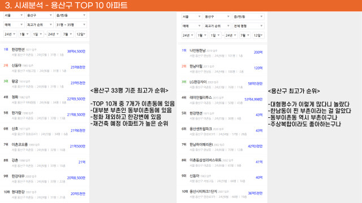This screenshot has width=362, height=203.
Task: Select the 4위 청화 row
Action: click(x=45, y=99)
